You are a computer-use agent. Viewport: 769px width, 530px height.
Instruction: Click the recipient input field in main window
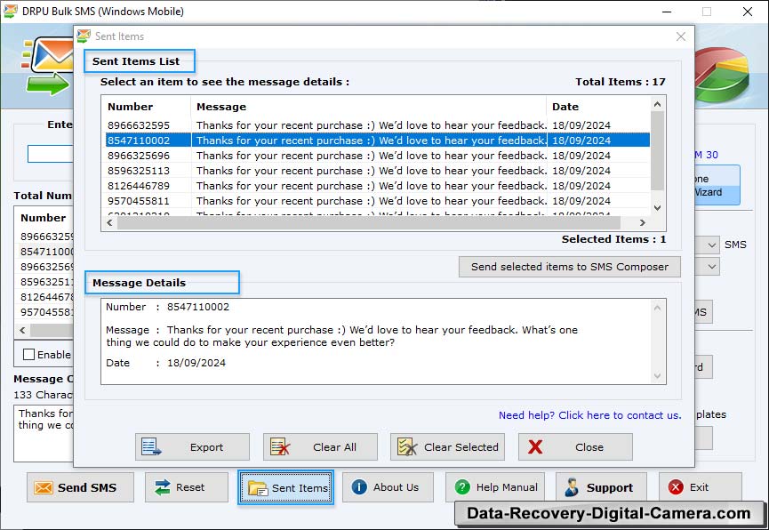(x=51, y=154)
